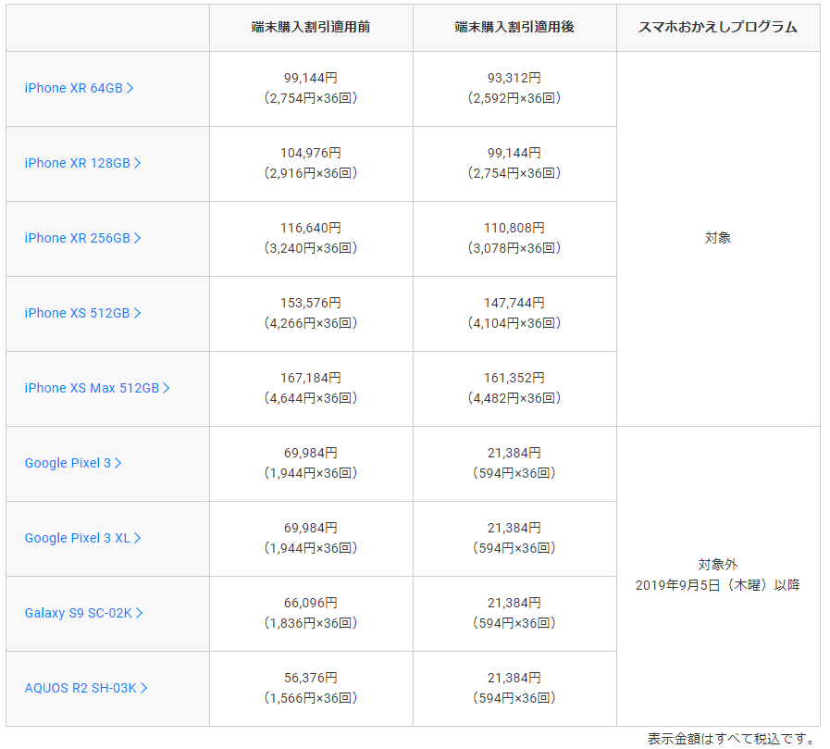Select the 2019年9月5日(木曜)以降 text
The height and width of the screenshot is (749, 830).
[x=718, y=585]
